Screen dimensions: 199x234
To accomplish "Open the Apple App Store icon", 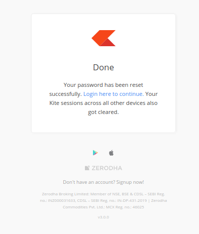I will coord(111,153).
